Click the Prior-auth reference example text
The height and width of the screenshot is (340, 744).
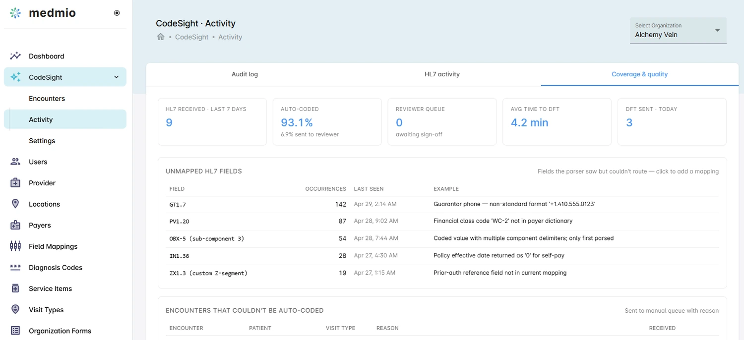[500, 273]
